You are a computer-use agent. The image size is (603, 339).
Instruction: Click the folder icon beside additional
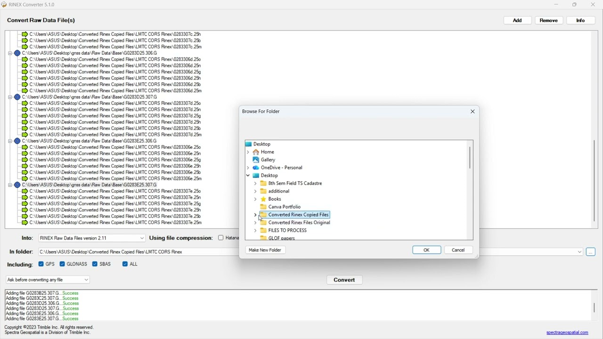tap(263, 191)
